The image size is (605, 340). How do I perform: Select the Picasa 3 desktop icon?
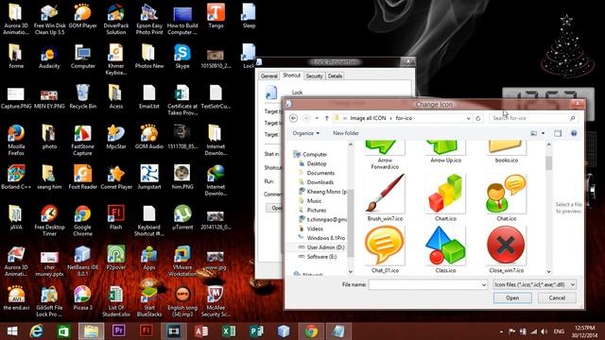[x=82, y=298]
